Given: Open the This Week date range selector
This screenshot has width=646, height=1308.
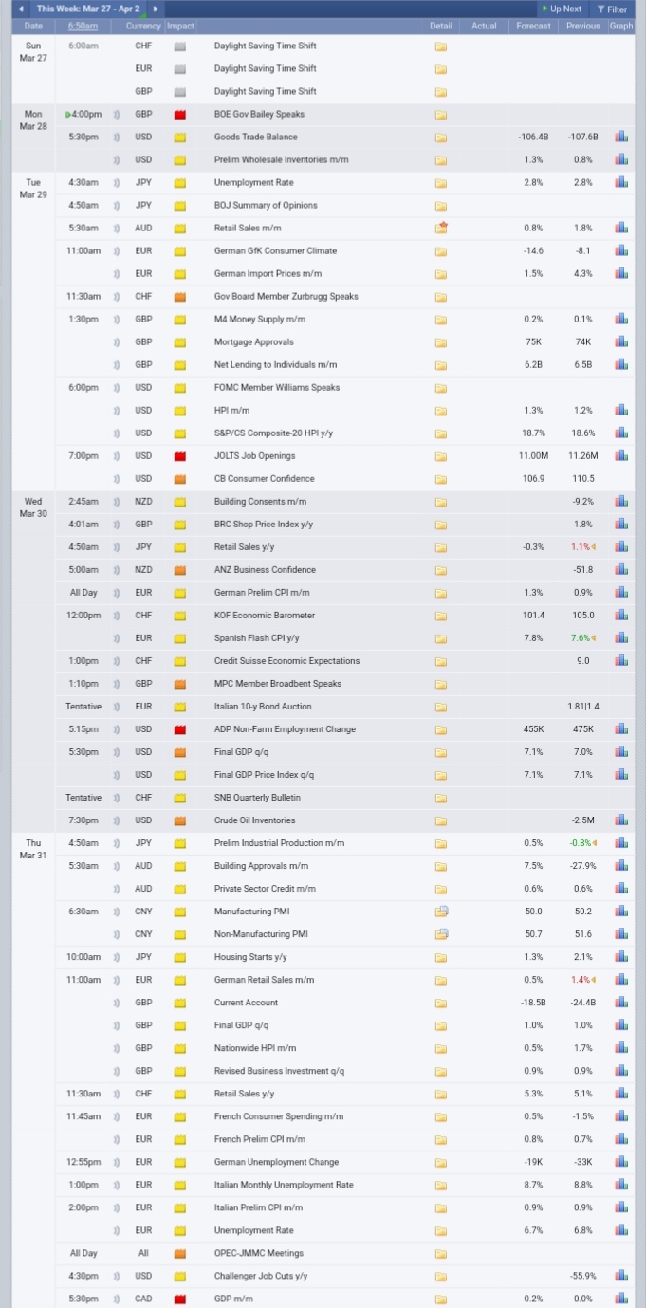Looking at the screenshot, I should 88,9.
